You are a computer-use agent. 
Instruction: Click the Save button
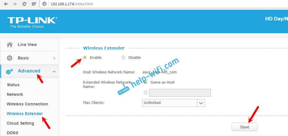(244, 127)
